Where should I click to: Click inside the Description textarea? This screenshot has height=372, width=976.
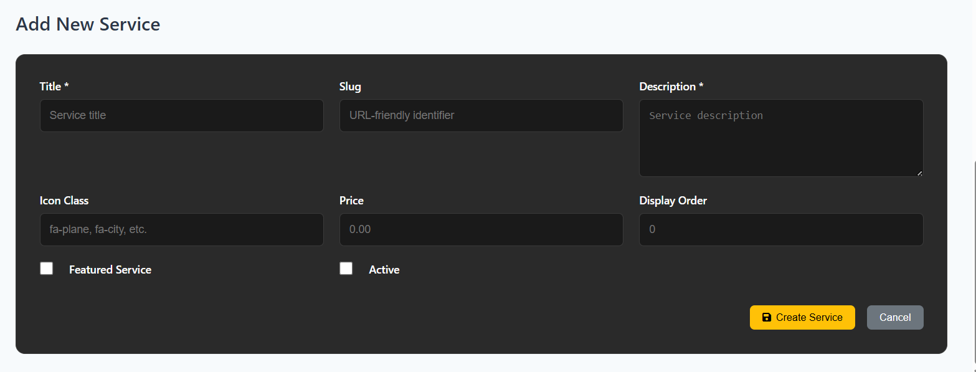click(780, 137)
